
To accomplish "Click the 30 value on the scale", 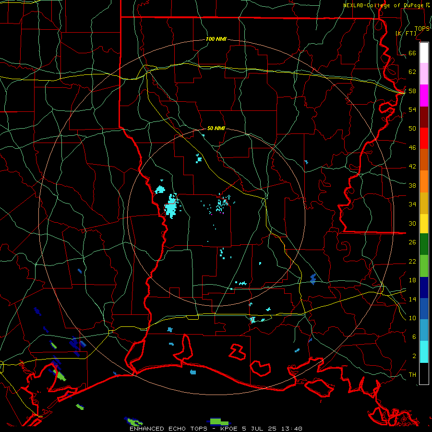I will click(x=412, y=223).
